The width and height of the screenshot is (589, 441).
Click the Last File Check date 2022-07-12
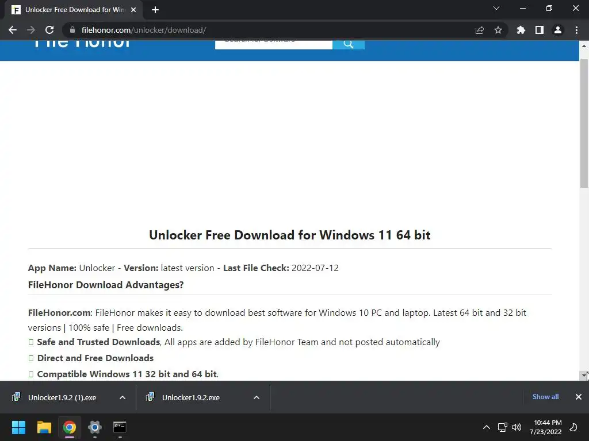pyautogui.click(x=315, y=268)
